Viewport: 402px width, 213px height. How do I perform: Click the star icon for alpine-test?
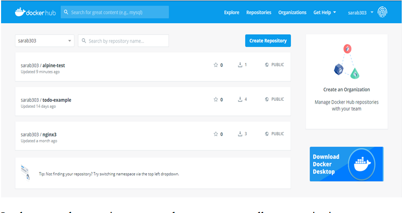point(216,65)
